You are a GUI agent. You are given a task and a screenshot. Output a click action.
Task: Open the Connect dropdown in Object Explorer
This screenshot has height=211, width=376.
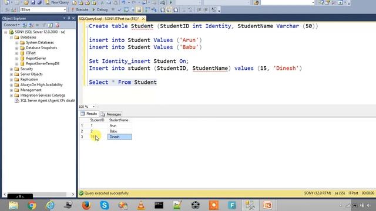pyautogui.click(x=12, y=25)
